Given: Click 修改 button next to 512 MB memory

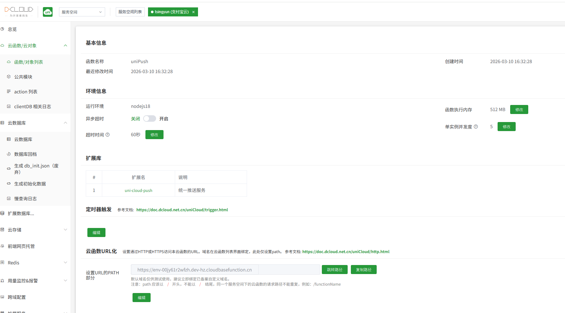Looking at the screenshot, I should pos(519,110).
